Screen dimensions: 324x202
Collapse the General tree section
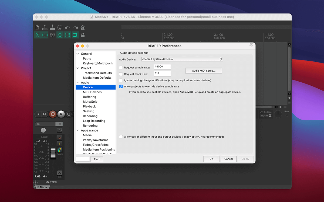tap(78, 54)
